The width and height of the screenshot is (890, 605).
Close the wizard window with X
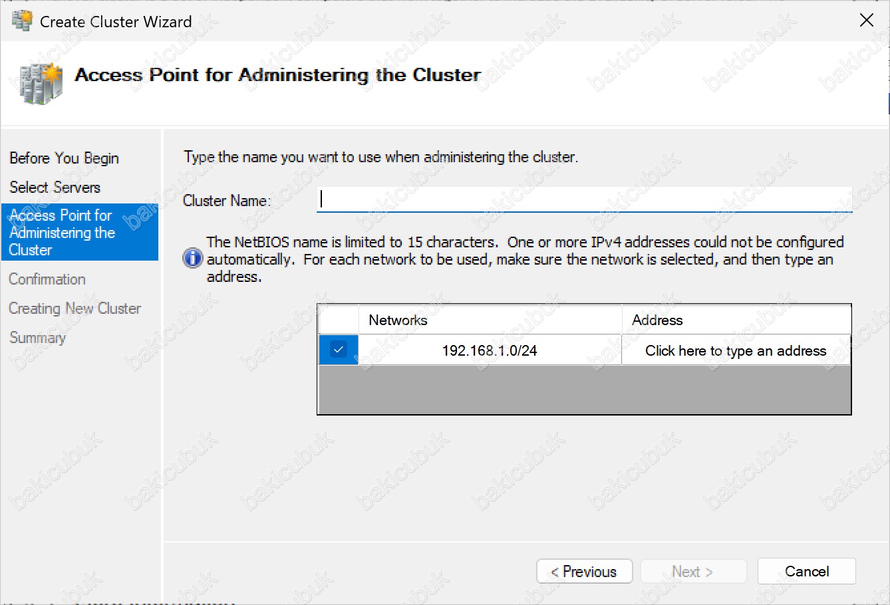[866, 21]
